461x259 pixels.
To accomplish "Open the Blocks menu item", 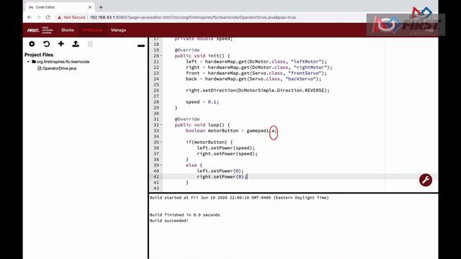I will point(68,30).
